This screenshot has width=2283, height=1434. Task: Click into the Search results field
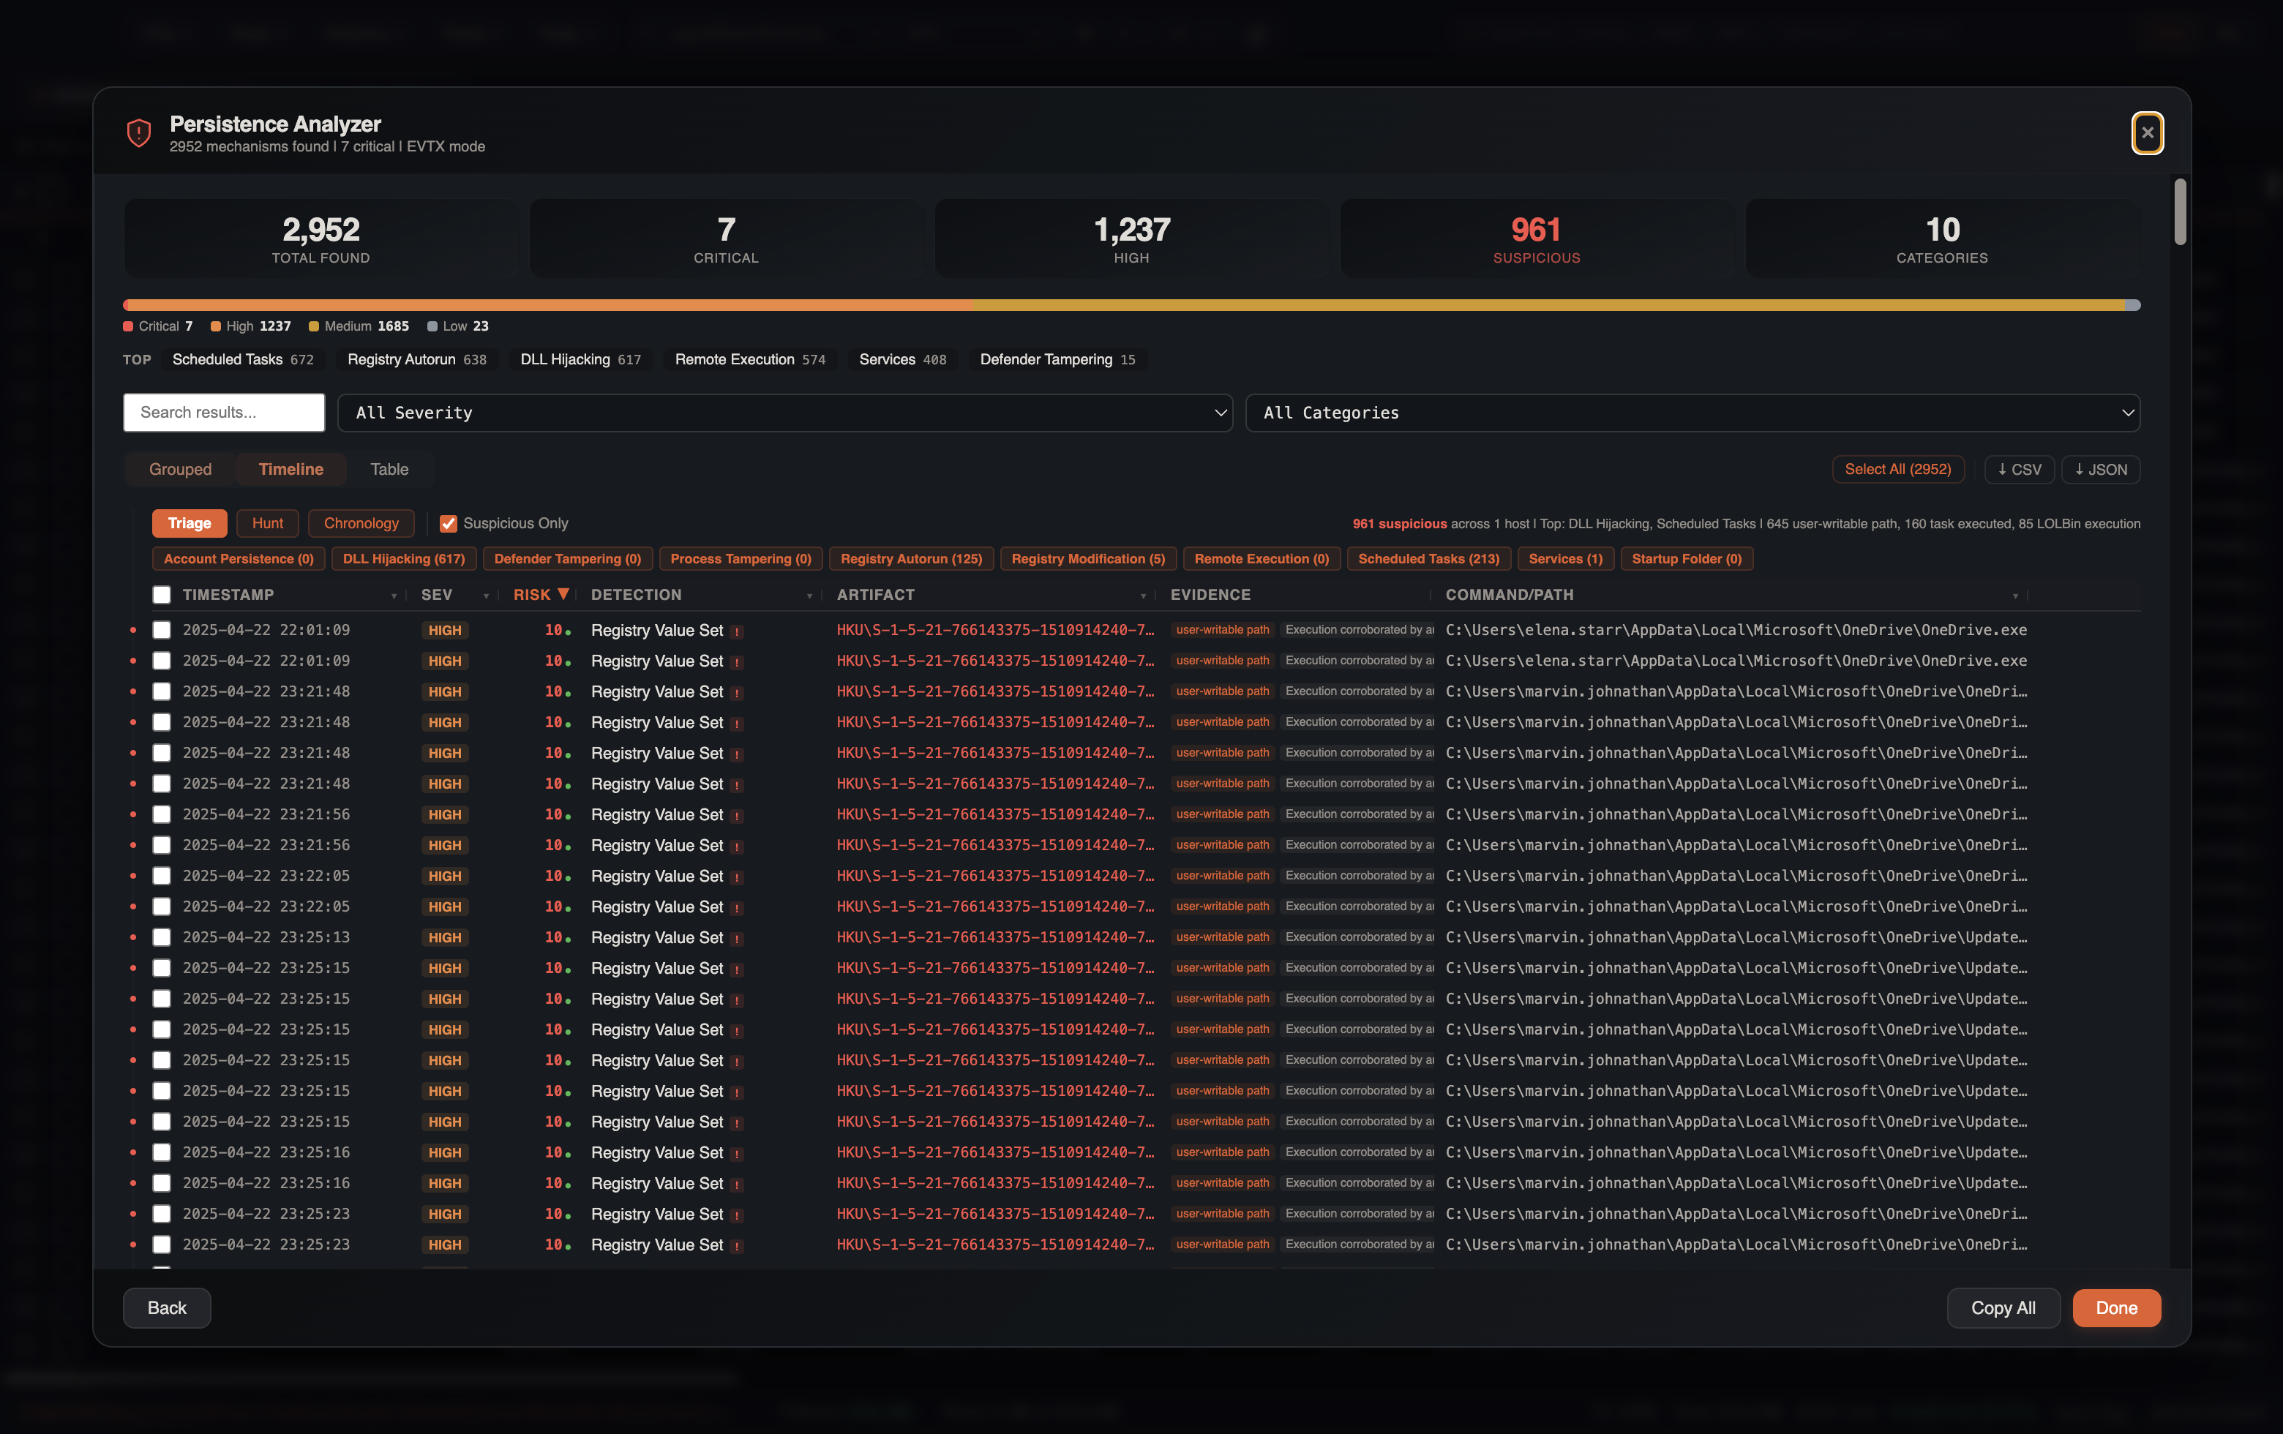pyautogui.click(x=224, y=413)
